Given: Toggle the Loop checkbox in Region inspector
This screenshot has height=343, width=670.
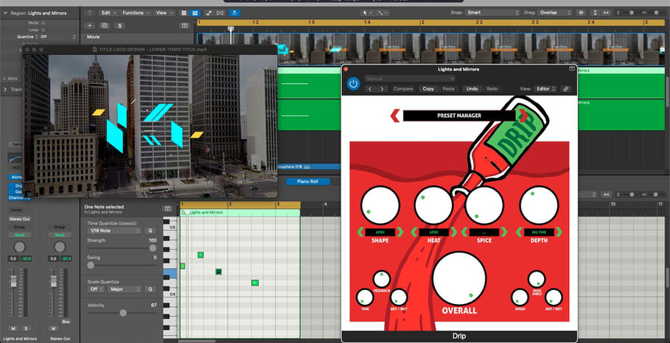Looking at the screenshot, I should pyautogui.click(x=43, y=30).
